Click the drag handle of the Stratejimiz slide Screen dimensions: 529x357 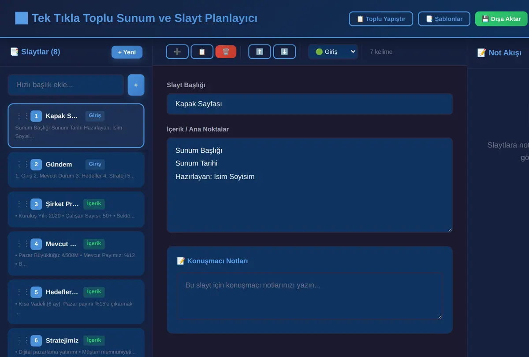[x=22, y=340]
